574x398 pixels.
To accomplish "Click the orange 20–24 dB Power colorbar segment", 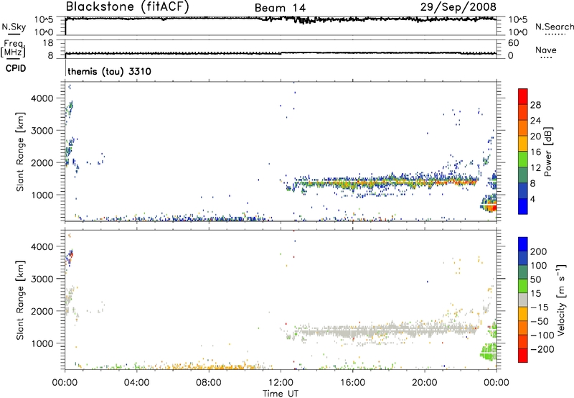I will click(x=523, y=128).
